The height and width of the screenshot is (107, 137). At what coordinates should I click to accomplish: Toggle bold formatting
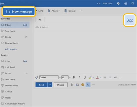coord(74,77)
